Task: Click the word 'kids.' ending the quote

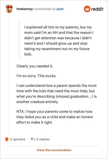Action: click(28, 54)
